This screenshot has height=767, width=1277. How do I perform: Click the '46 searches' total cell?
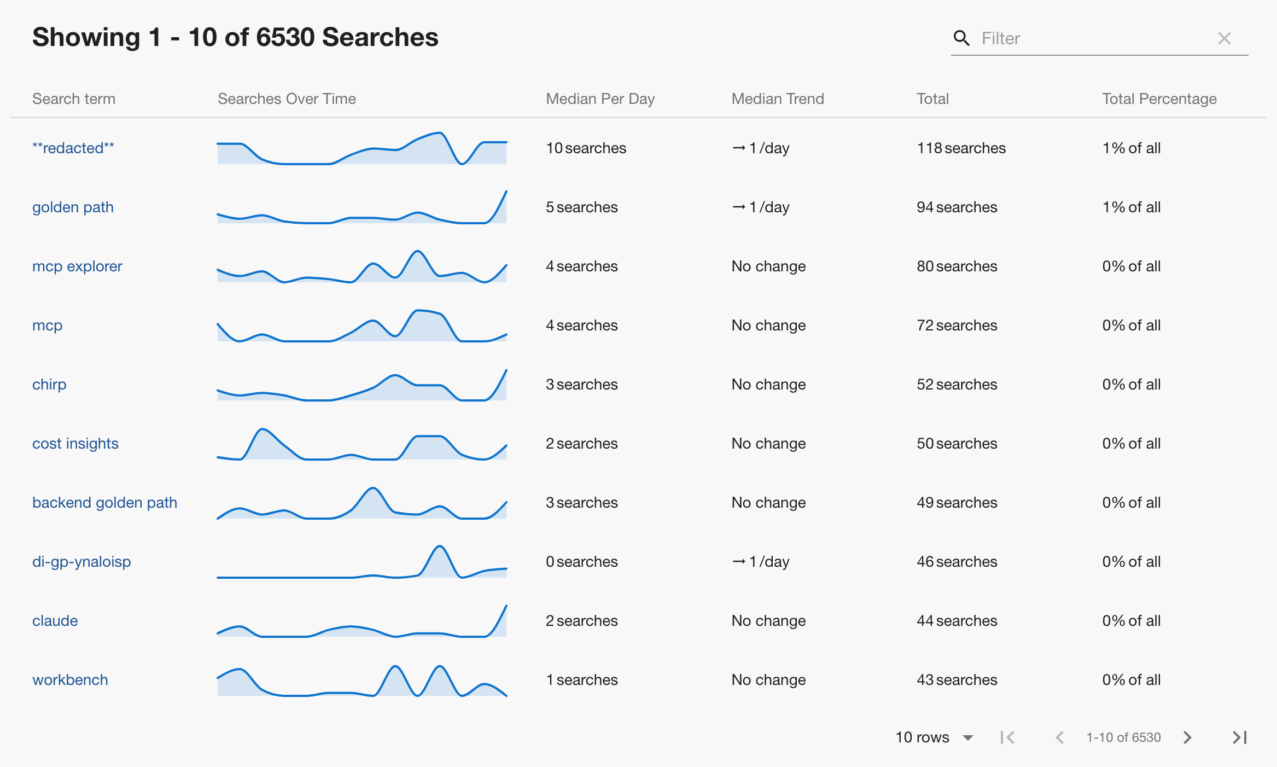coord(957,561)
